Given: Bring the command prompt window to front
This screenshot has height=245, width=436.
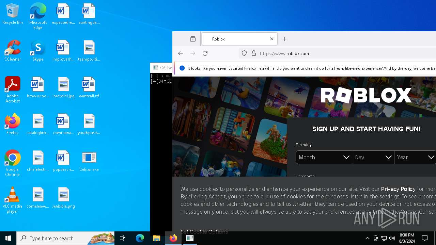Looking at the screenshot, I should point(161,67).
